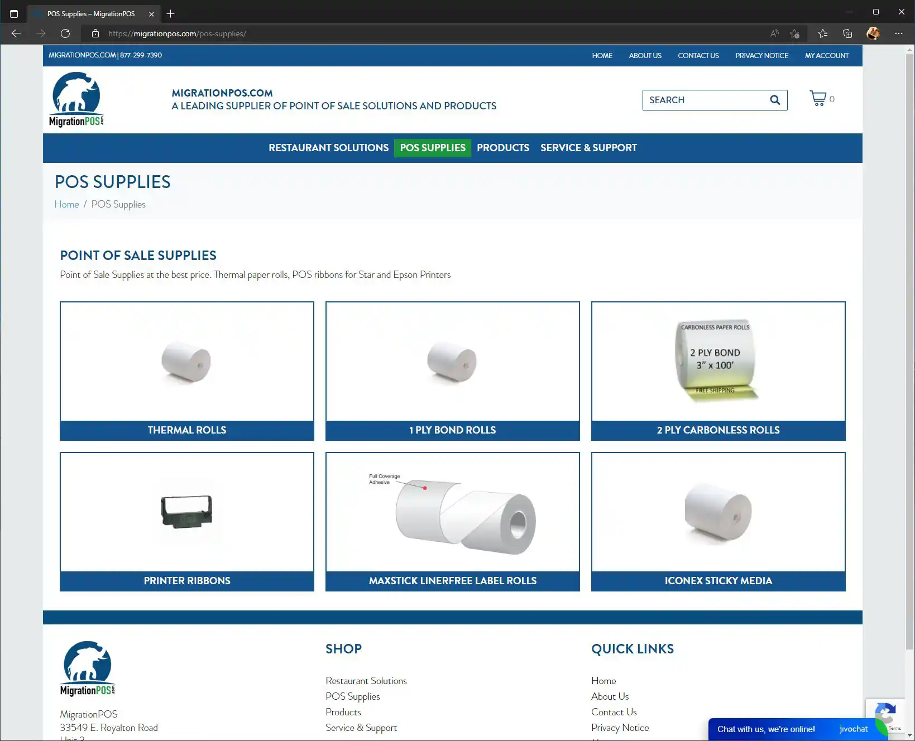Open 1 Ply Bond Rolls product image
The height and width of the screenshot is (741, 915).
coord(453,362)
